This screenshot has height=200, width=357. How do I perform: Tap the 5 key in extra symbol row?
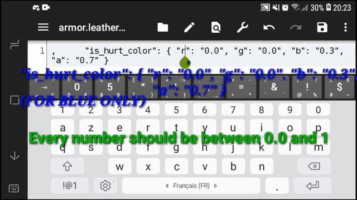(110, 87)
